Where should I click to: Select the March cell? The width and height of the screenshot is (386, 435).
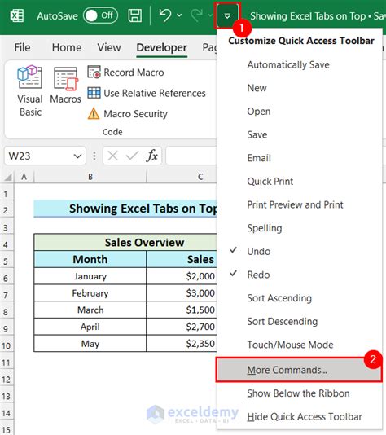[90, 310]
